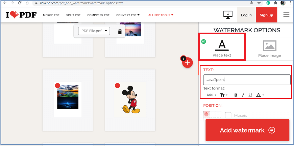Go back in browser
This screenshot has width=294, height=146.
pos(5,3)
